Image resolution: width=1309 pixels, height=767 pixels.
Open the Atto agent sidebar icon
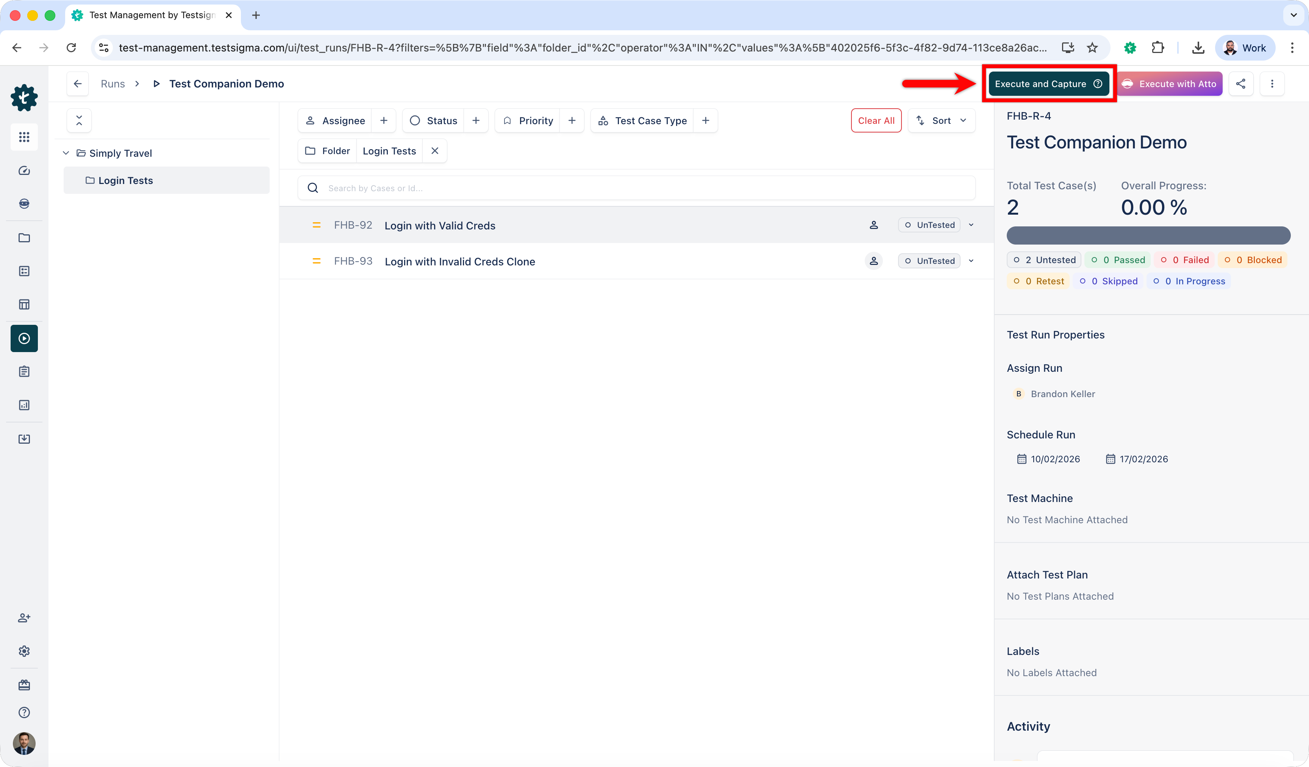[x=24, y=204]
